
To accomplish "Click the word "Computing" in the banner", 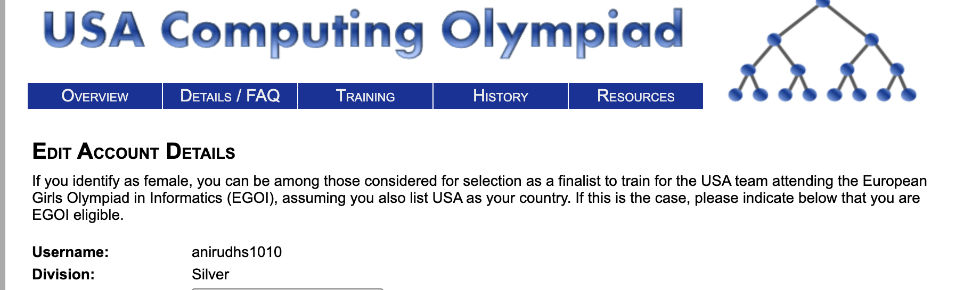I will pyautogui.click(x=292, y=33).
